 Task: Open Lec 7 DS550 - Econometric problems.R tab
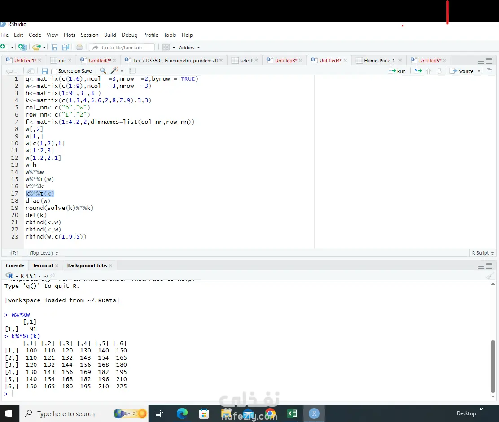pos(175,61)
